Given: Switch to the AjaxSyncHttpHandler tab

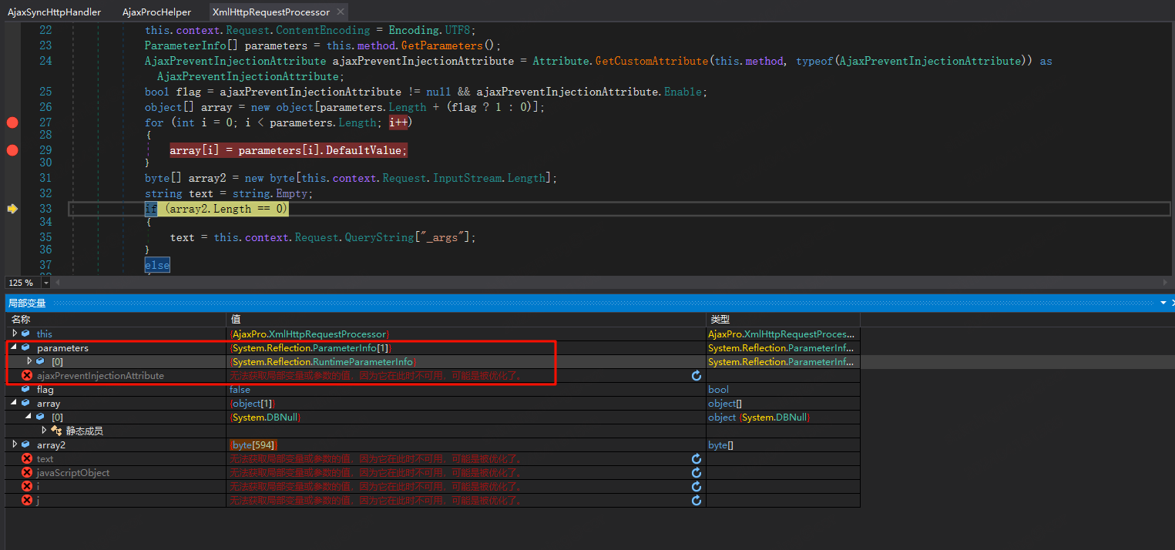Looking at the screenshot, I should 54,12.
